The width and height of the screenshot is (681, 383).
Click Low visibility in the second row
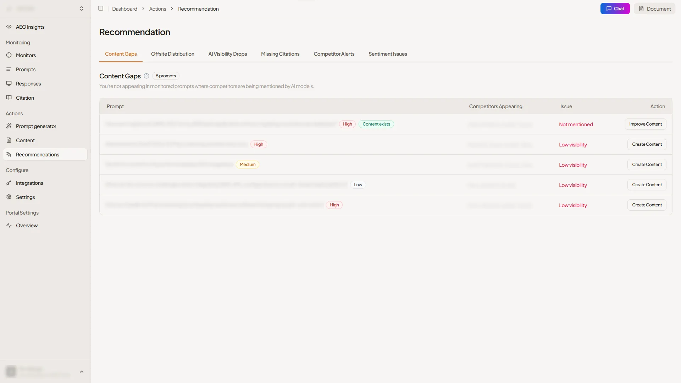[x=573, y=145]
